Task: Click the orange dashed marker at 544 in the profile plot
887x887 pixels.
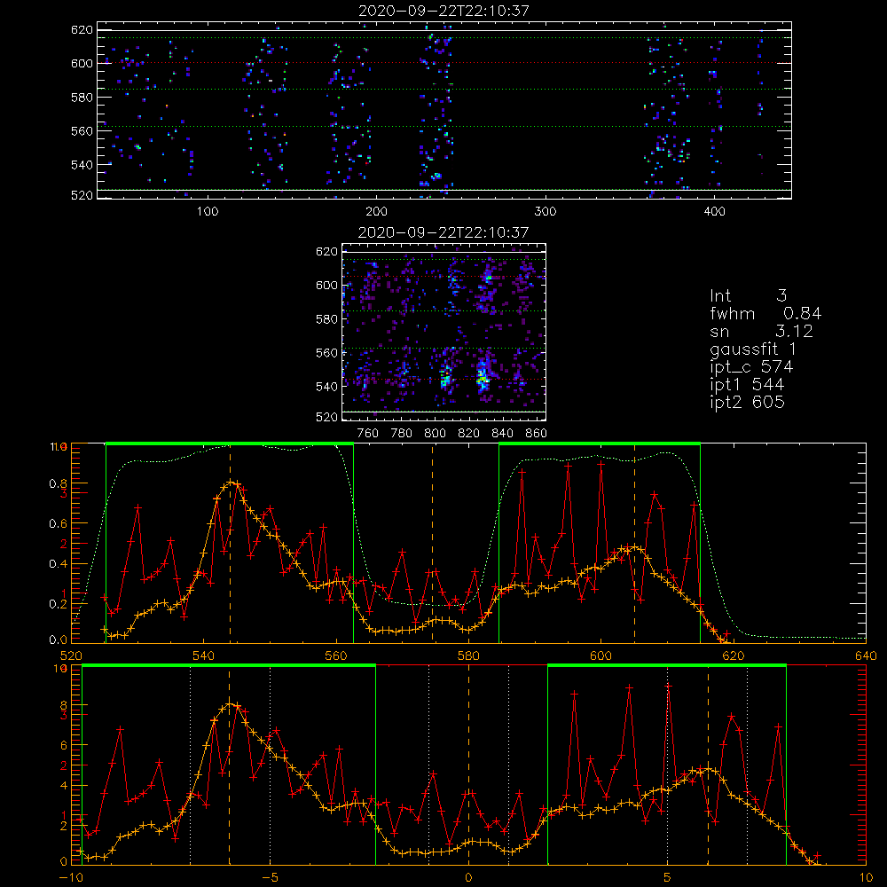Action: (x=230, y=544)
